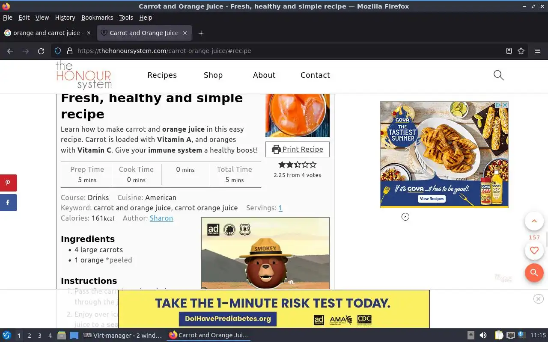
Task: Click the Print Recipe button
Action: click(x=298, y=149)
